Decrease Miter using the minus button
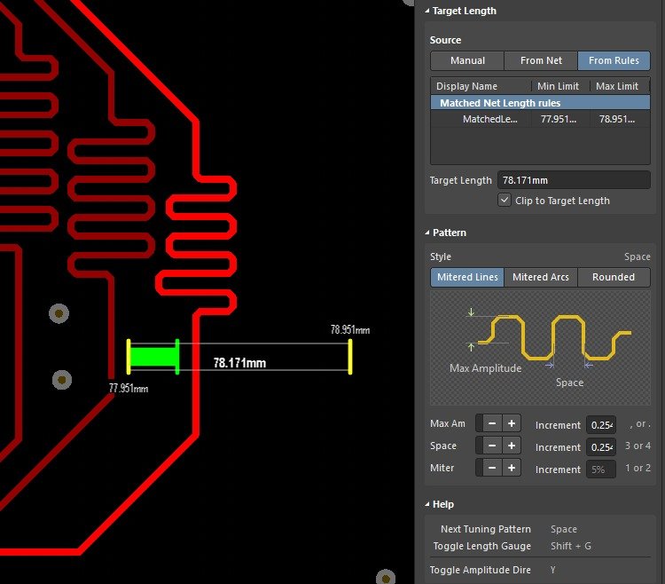 coord(492,468)
